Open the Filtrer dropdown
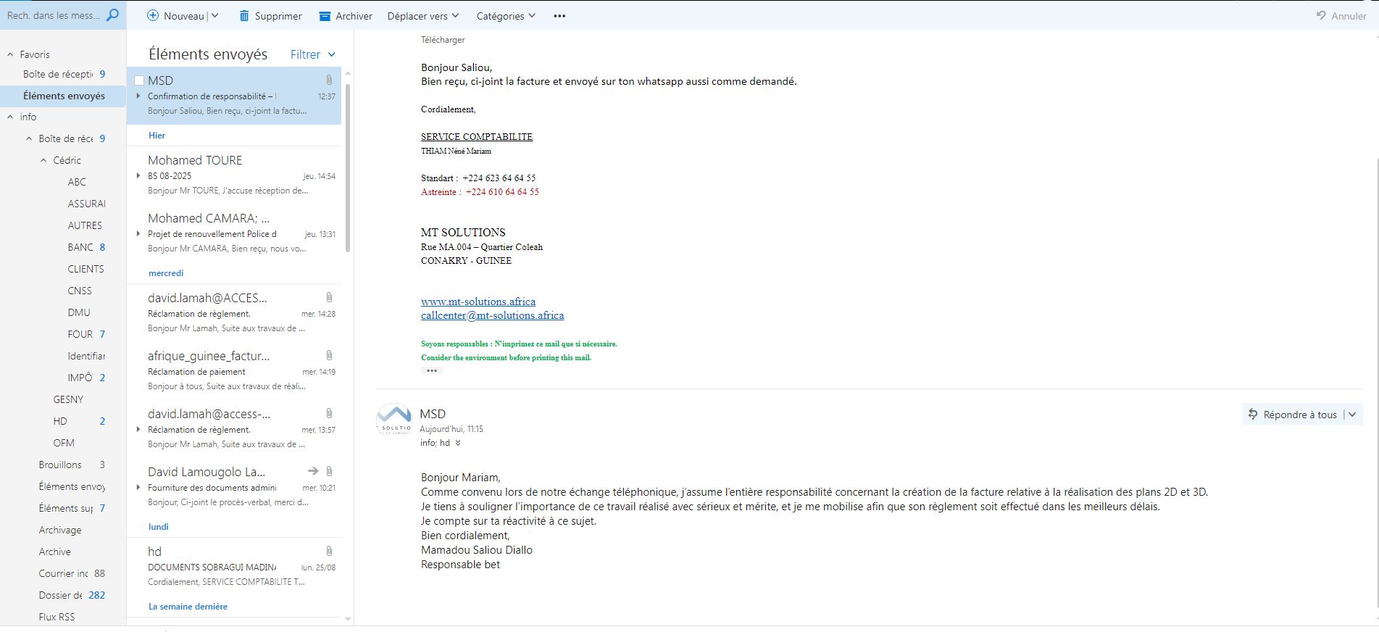Screen dimensions: 1379x632 pos(313,54)
